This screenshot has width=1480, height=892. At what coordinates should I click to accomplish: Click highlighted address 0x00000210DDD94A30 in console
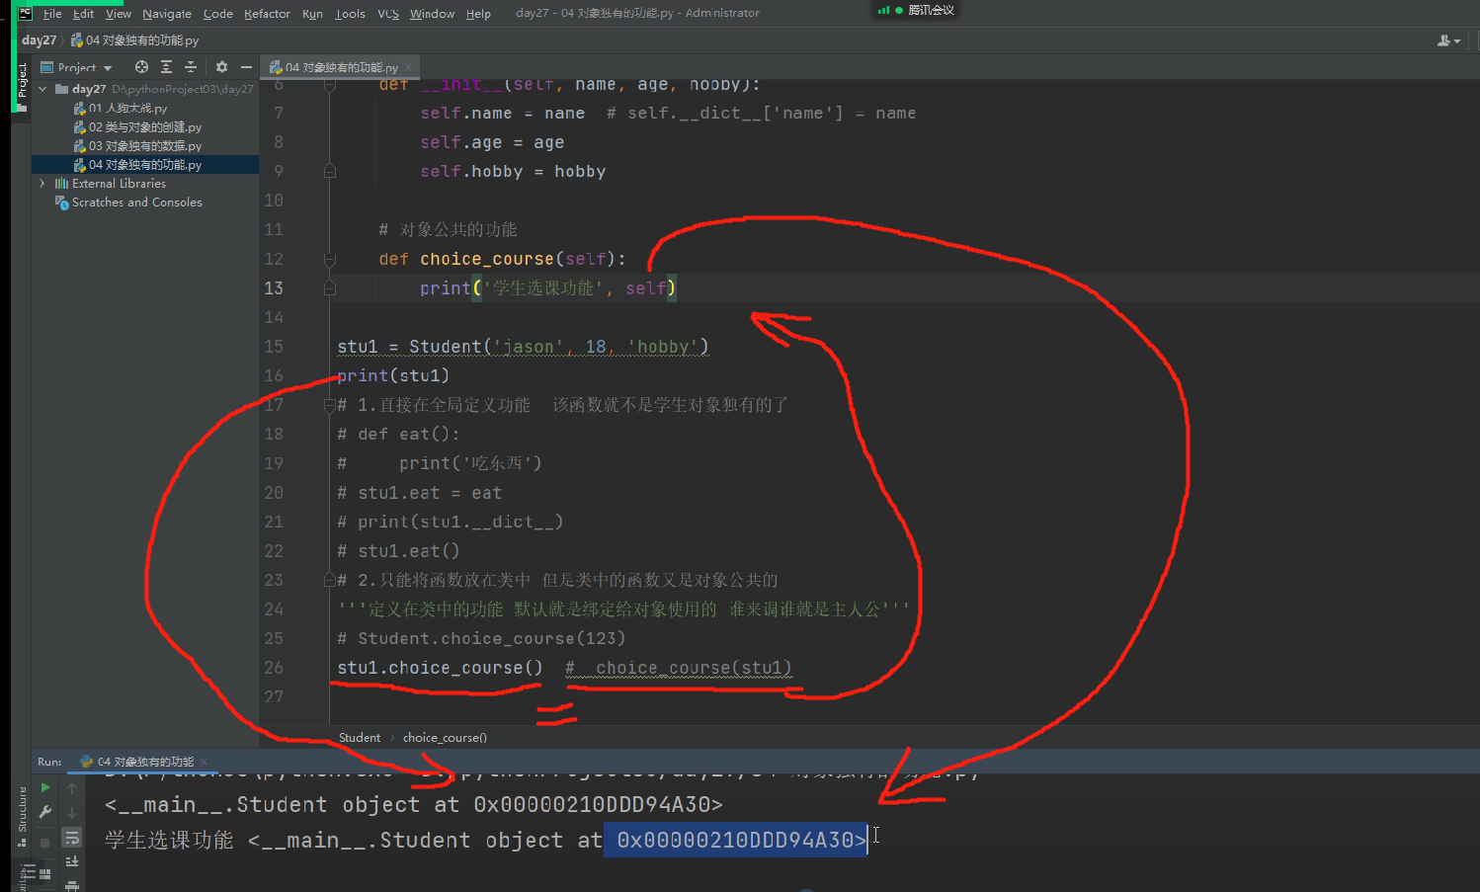pyautogui.click(x=735, y=840)
